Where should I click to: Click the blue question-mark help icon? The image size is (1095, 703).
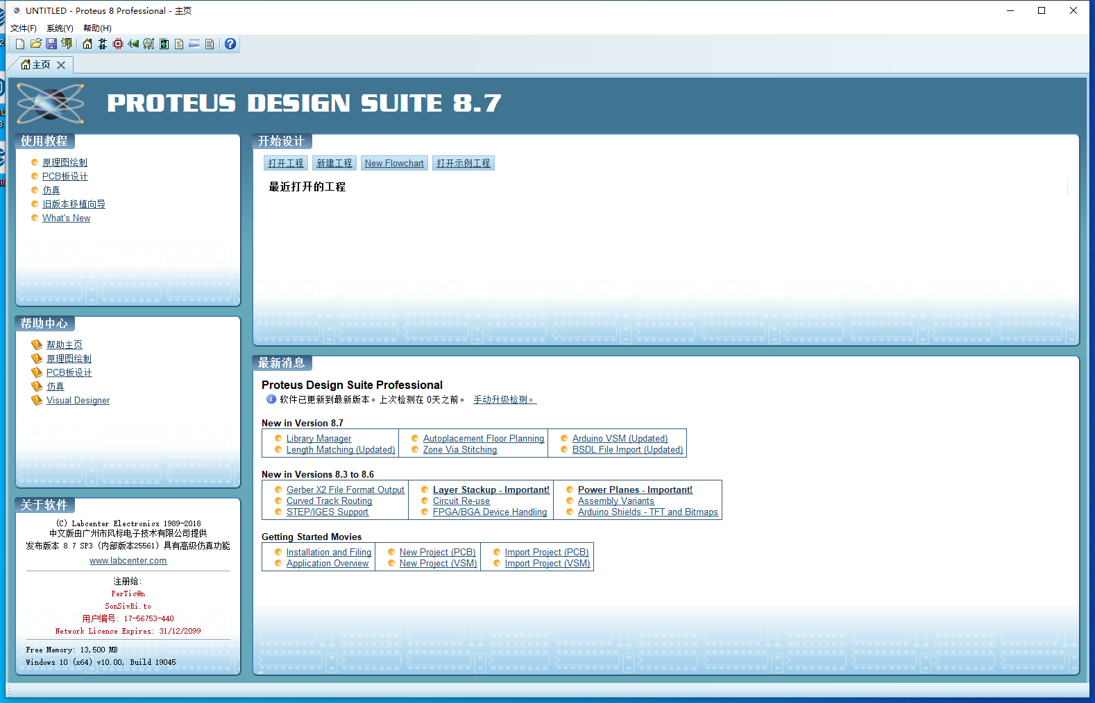(230, 44)
